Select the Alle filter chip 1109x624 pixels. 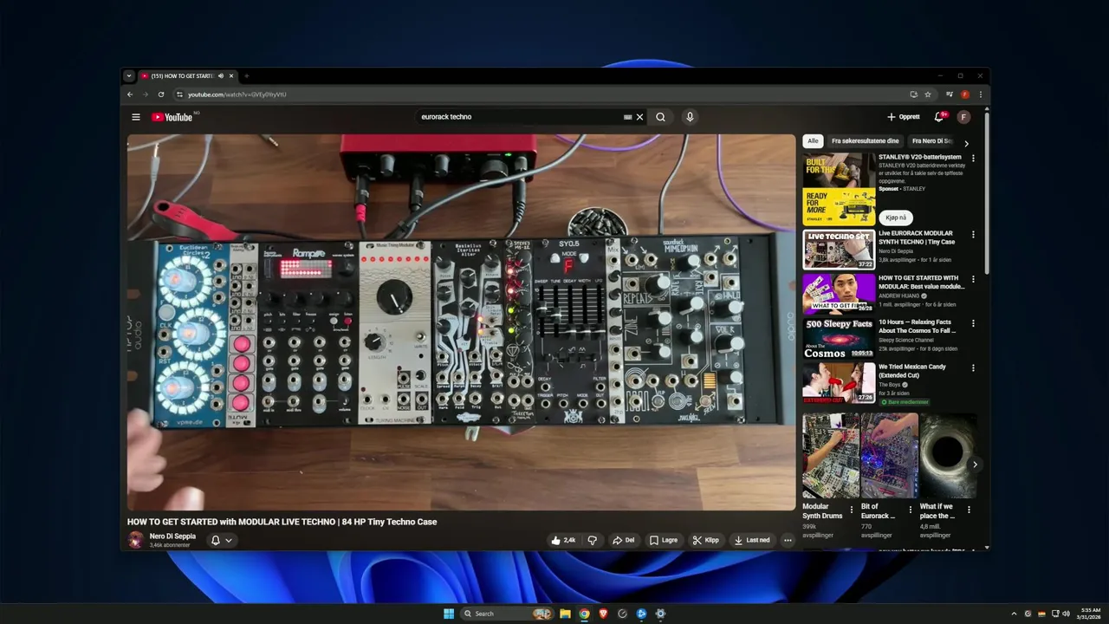[813, 141]
